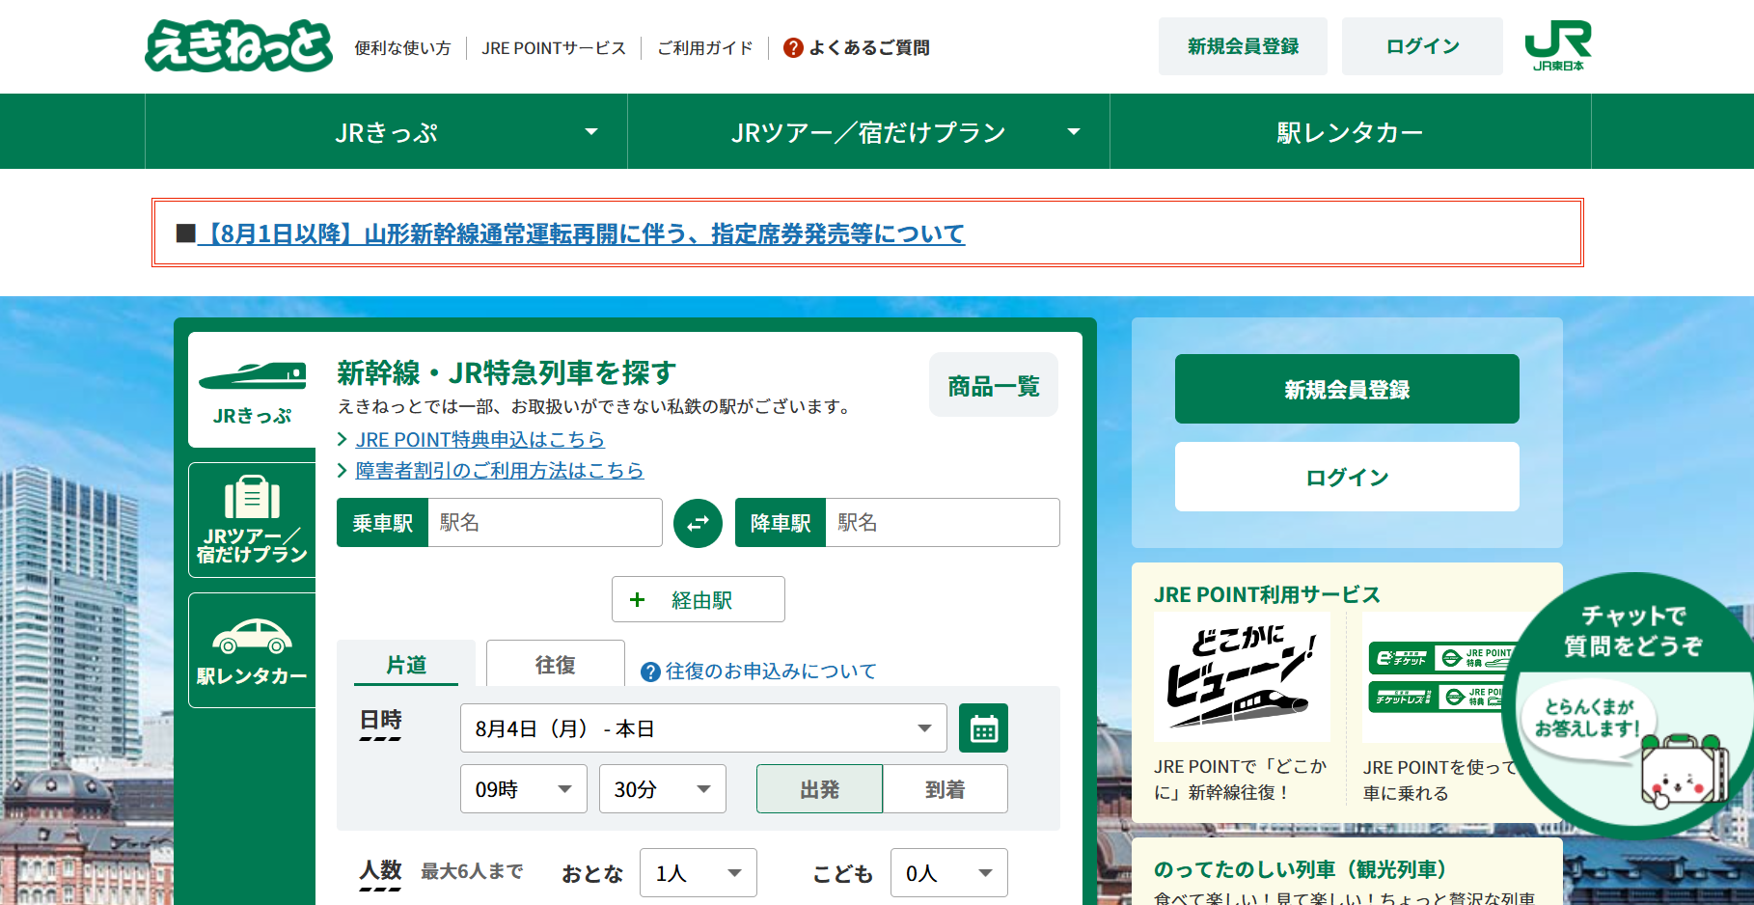1754x905 pixels.
Task: Expand the date dropdown 8月4日
Action: coord(702,728)
